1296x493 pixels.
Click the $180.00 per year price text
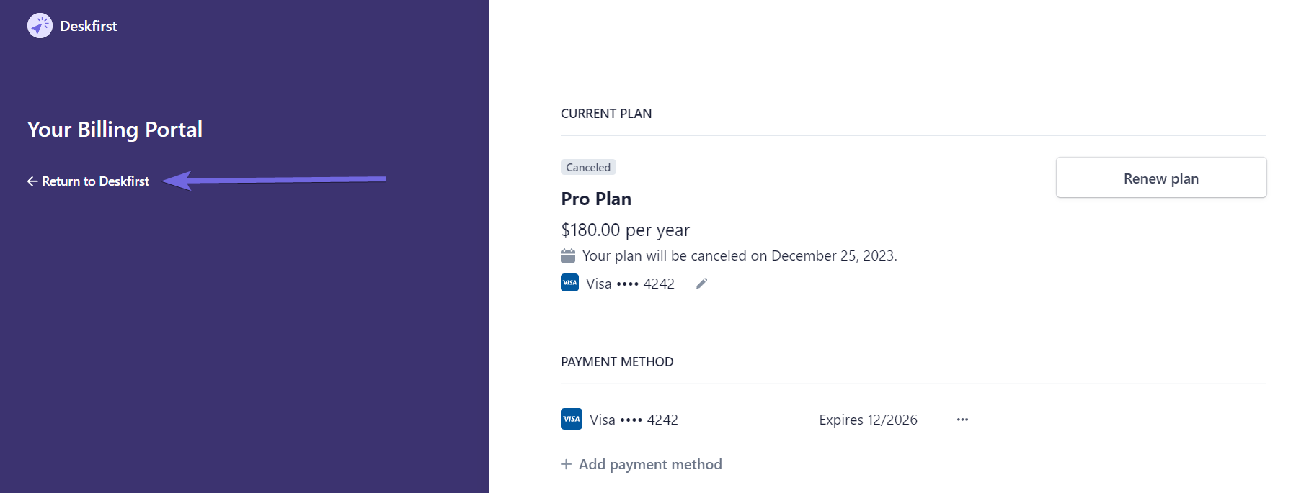626,230
